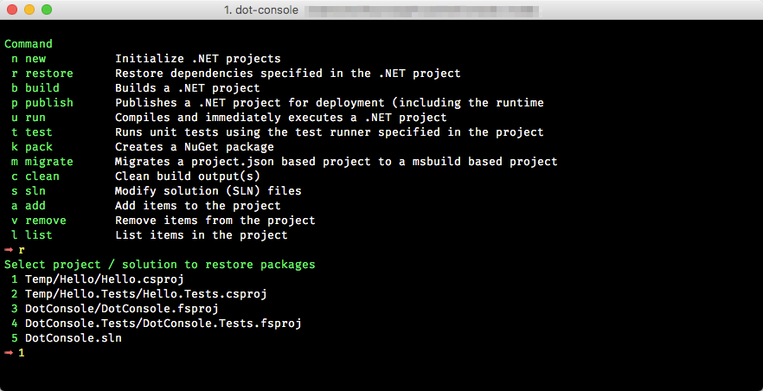Screen dimensions: 763x391
Task: Select the 'test' command line
Action: [38, 132]
